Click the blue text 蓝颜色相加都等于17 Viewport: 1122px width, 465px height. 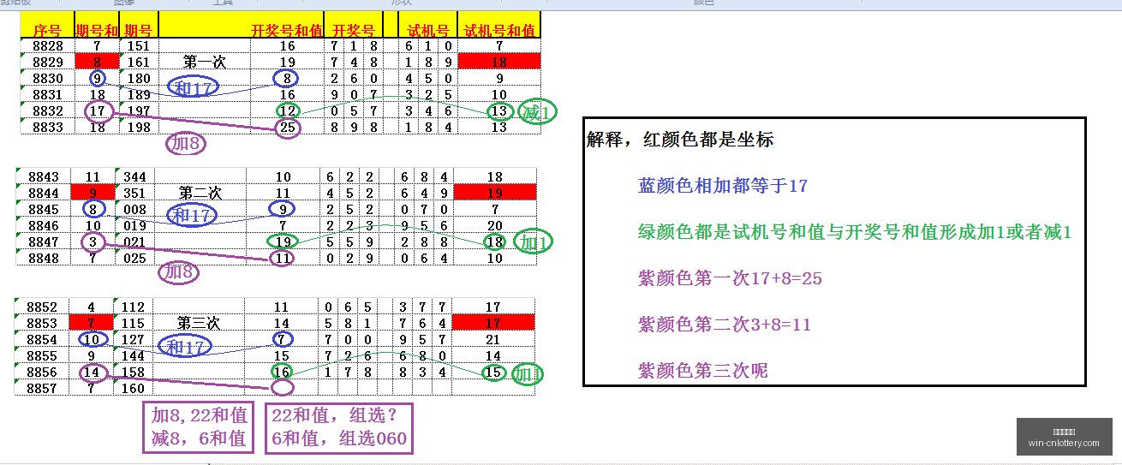tap(723, 186)
